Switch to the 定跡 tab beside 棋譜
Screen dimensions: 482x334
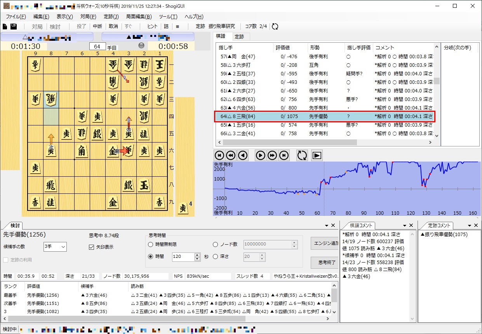tap(240, 37)
